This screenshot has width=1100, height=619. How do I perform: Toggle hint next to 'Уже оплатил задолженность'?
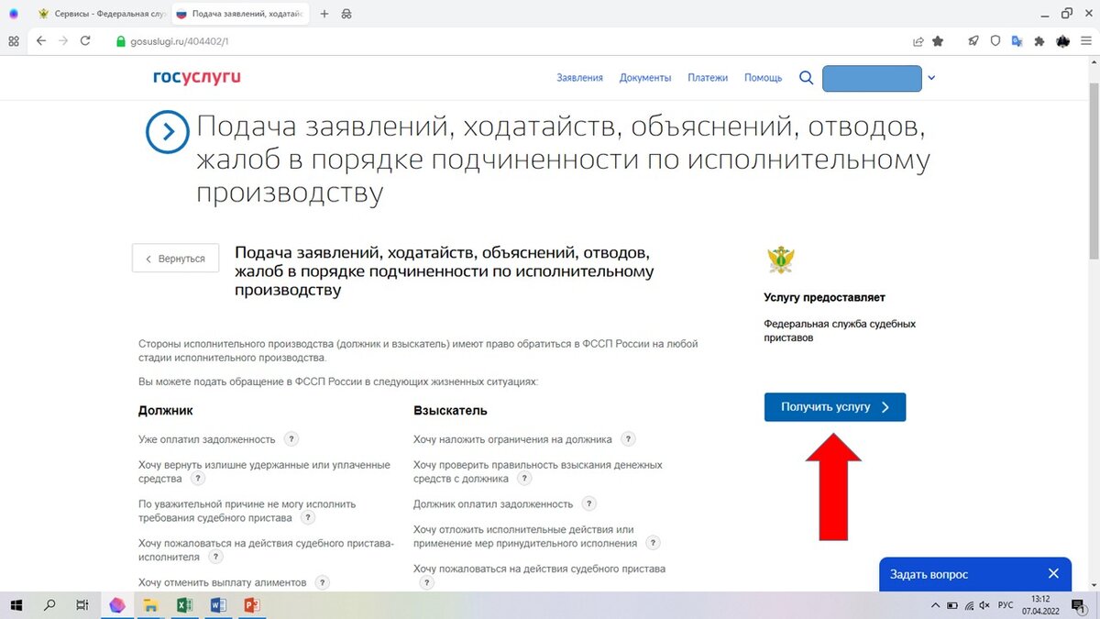click(x=291, y=438)
